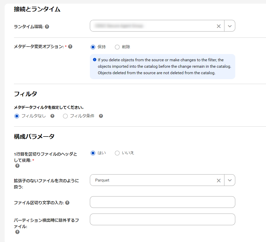Open help for ファイル区切り文字の入力
Image resolution: width=266 pixels, height=242 pixels.
pos(67,203)
